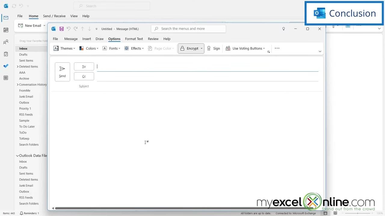Click the Subject field
Screen dimensions: 385x216
[208, 86]
